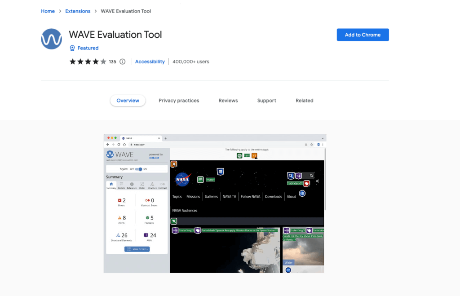
Task: Click the blue h2 heading icon near Water
Action: pyautogui.click(x=288, y=270)
